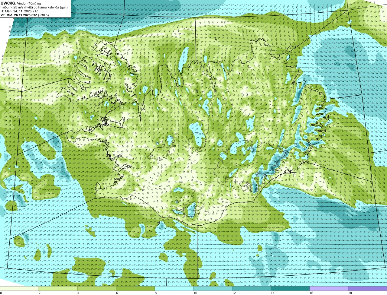Click the 8–10 m/s light cyan legend swatch
The width and height of the screenshot is (387, 295).
coord(174,288)
